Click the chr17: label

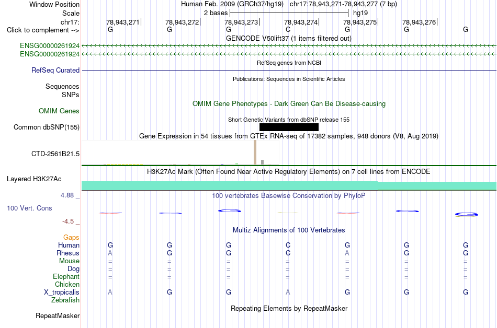(70, 22)
